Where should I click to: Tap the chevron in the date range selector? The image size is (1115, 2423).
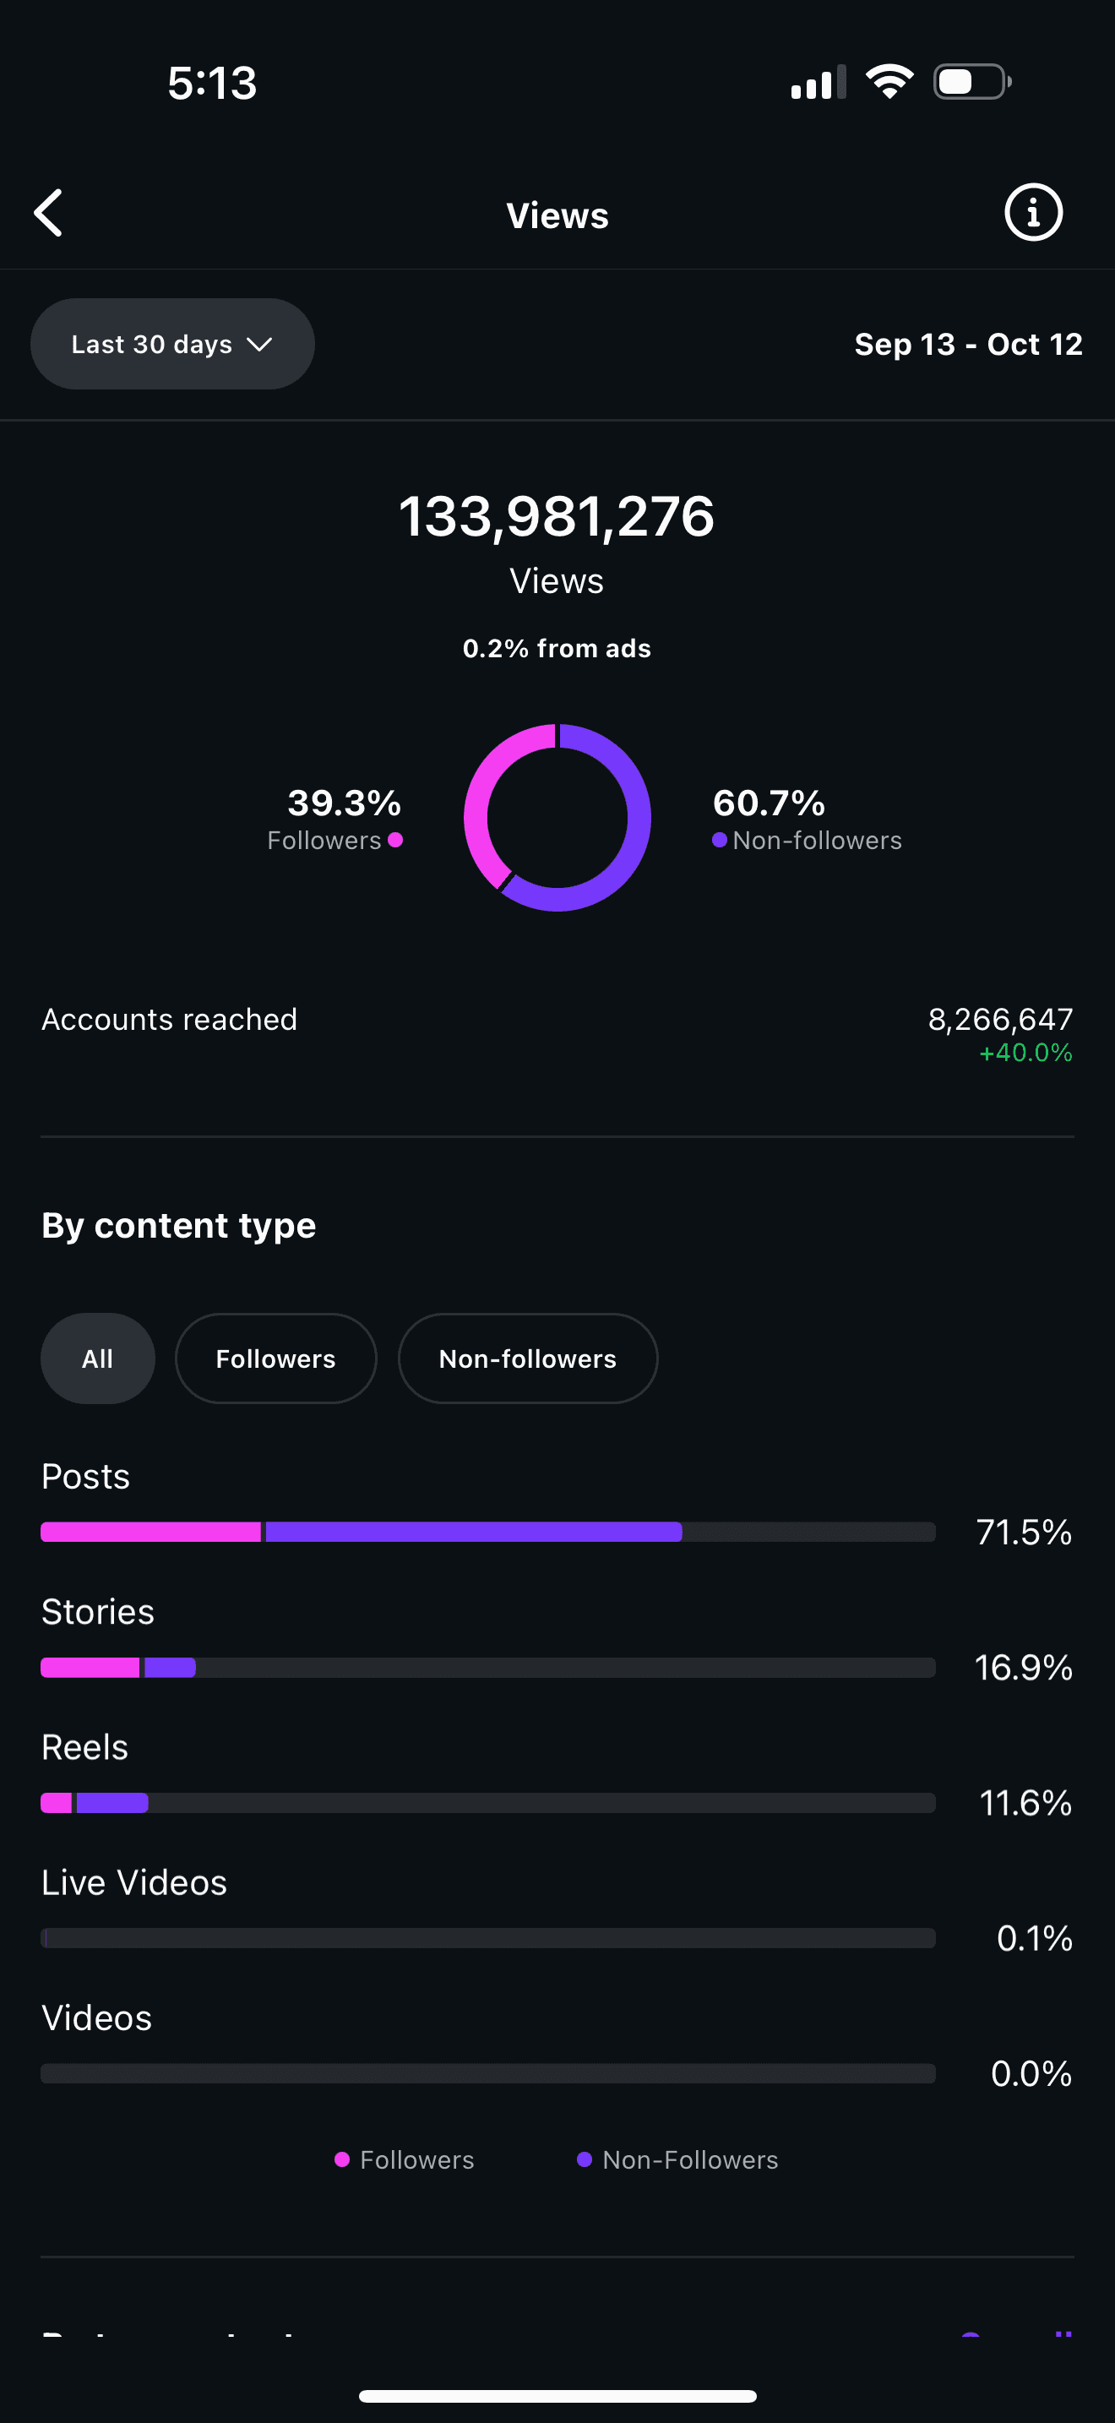[259, 344]
